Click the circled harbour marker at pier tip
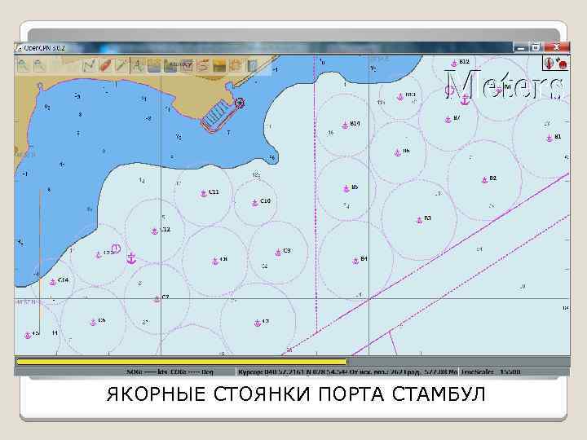587x440 pixels. point(239,103)
